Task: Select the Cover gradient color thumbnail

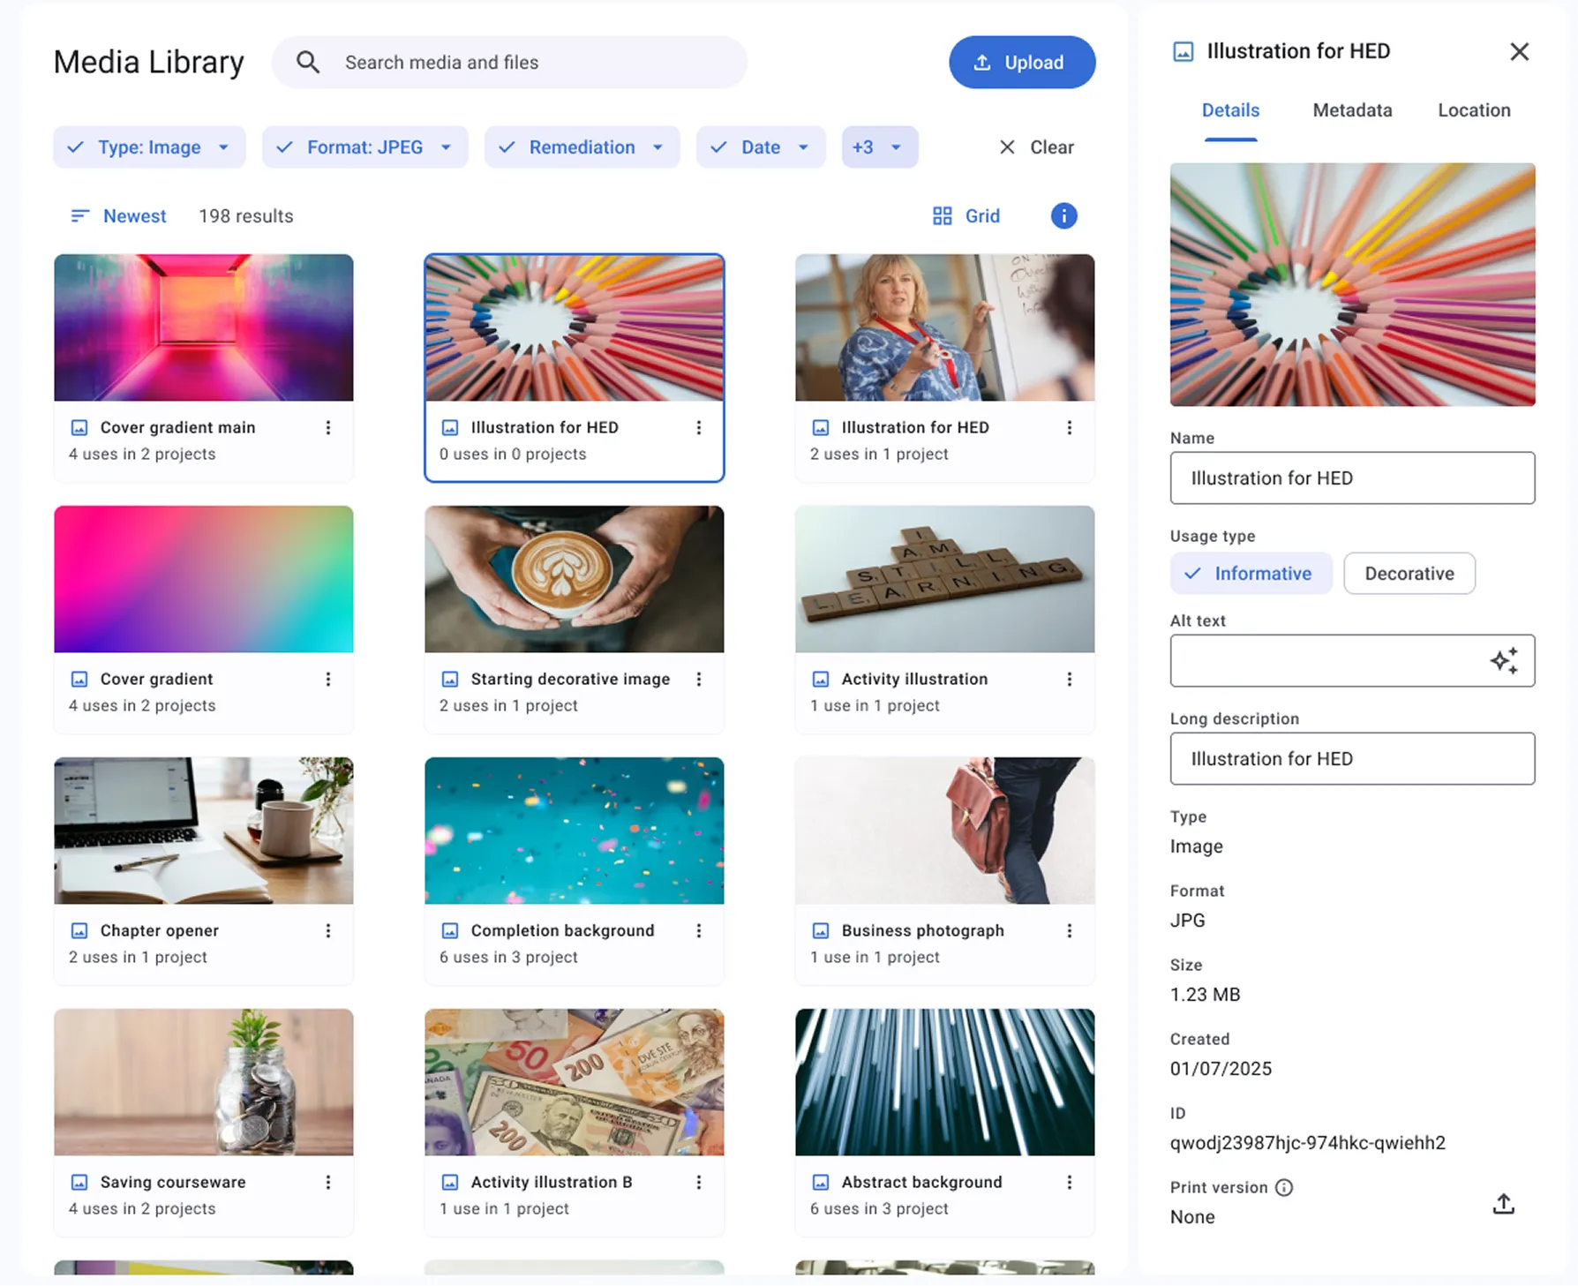Action: pos(204,579)
